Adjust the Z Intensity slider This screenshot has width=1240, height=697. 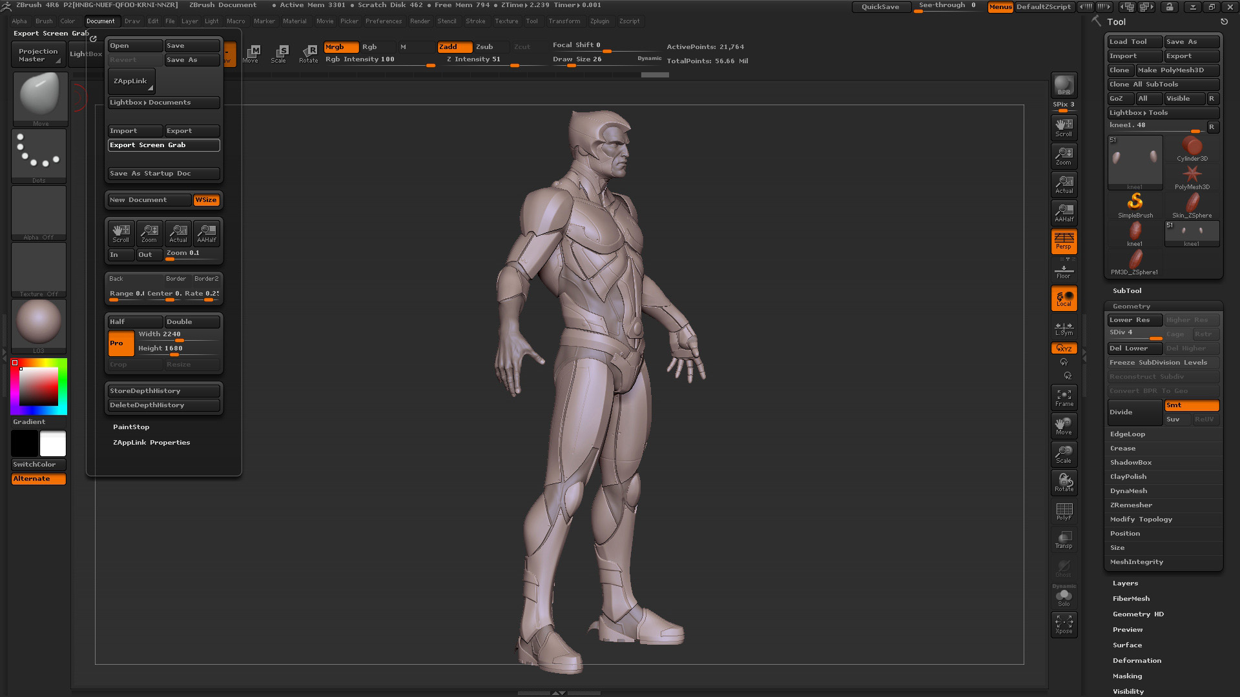pyautogui.click(x=486, y=61)
